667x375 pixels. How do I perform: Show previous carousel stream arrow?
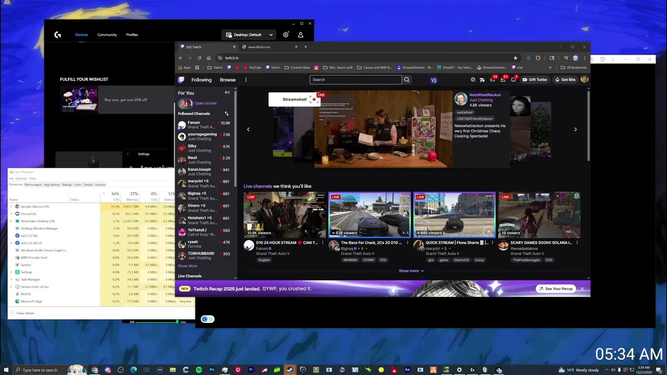point(248,129)
